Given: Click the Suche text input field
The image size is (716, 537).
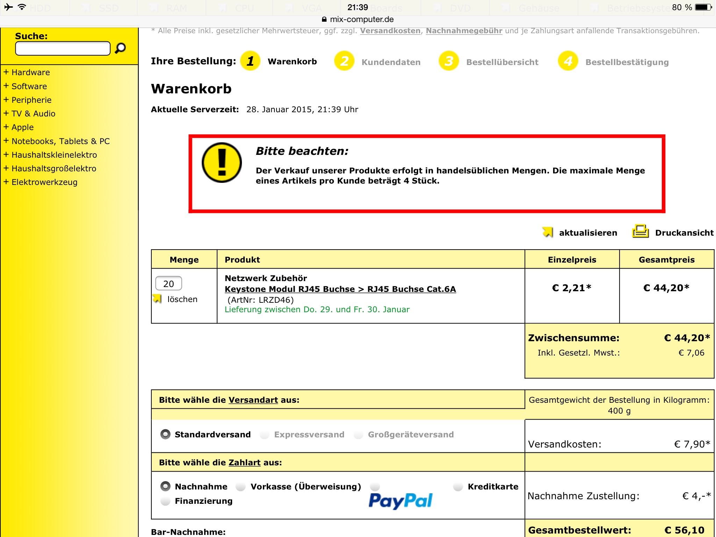Looking at the screenshot, I should click(x=63, y=48).
